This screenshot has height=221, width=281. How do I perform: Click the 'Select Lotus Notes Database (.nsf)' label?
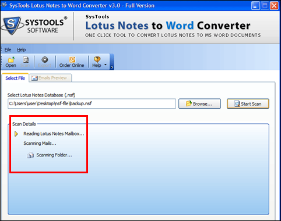pos(41,95)
